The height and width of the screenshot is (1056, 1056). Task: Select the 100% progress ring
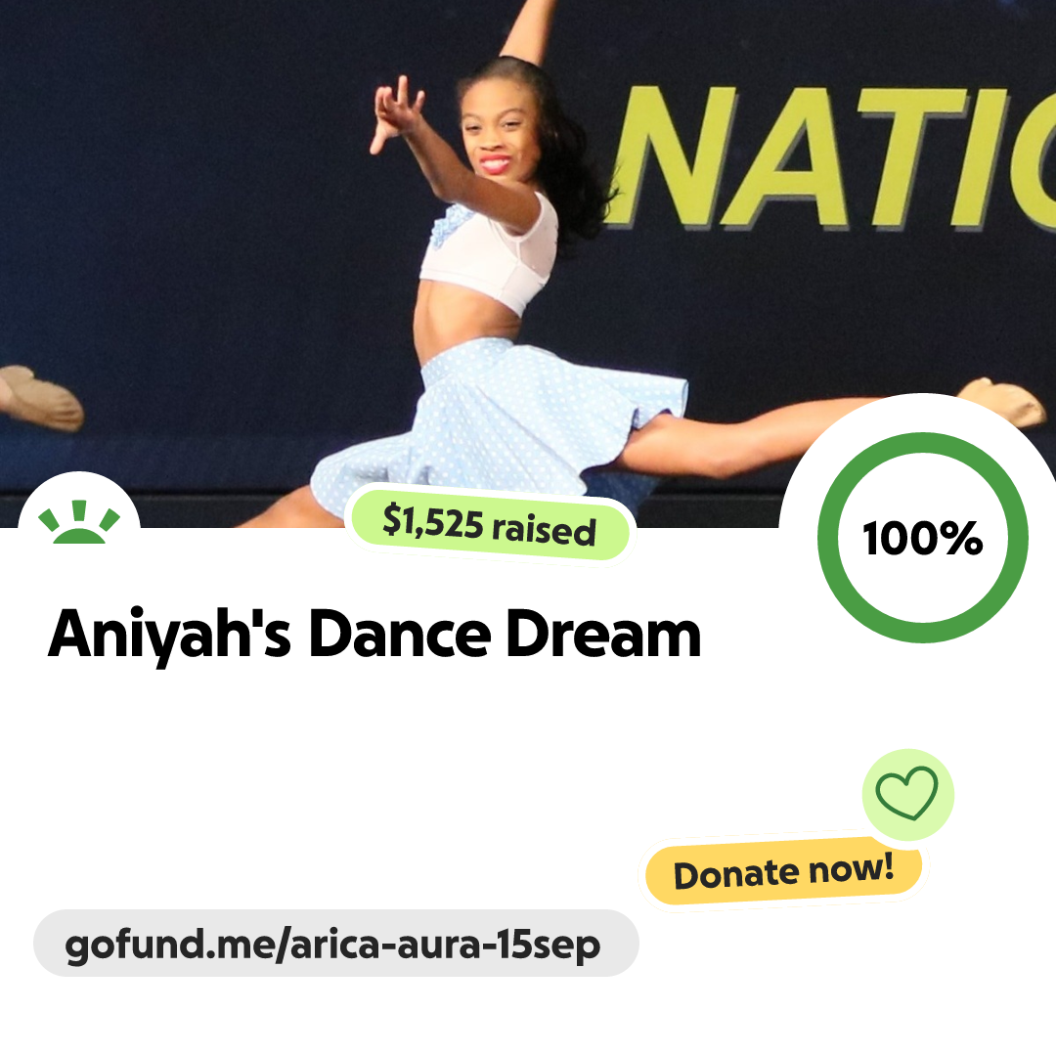(923, 538)
